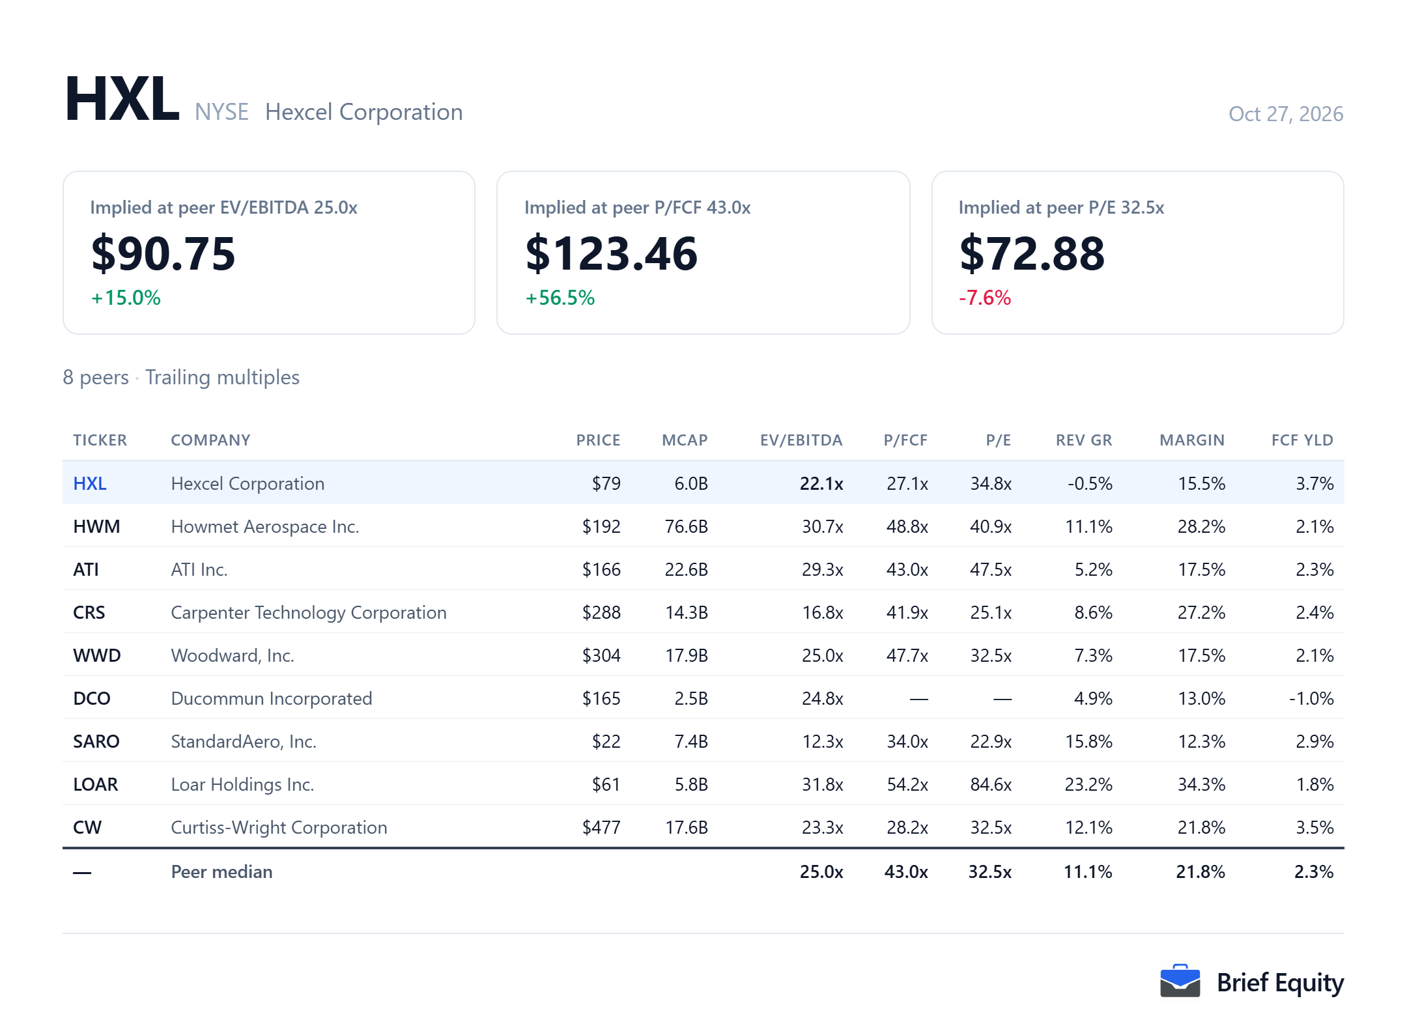Image resolution: width=1407 pixels, height=1033 pixels.
Task: Click the '8 peers · Trailing multiples' caption
Action: [181, 377]
